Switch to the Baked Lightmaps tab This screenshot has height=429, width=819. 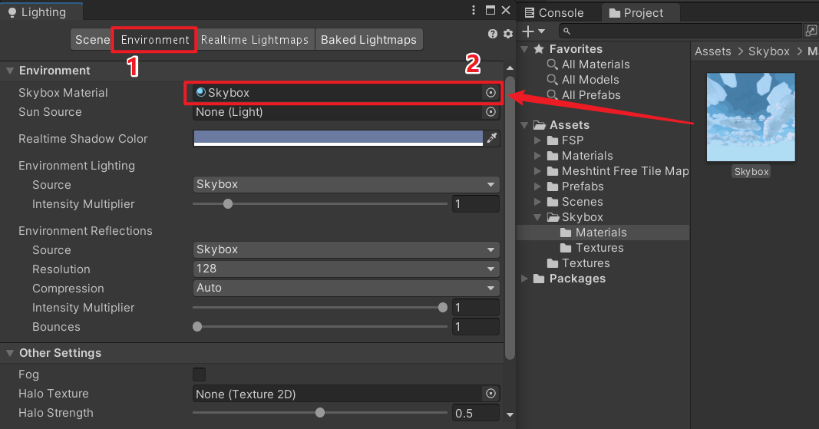click(x=368, y=40)
